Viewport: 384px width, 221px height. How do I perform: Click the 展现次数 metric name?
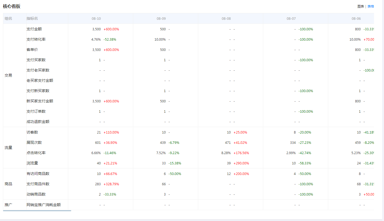coord(34,142)
